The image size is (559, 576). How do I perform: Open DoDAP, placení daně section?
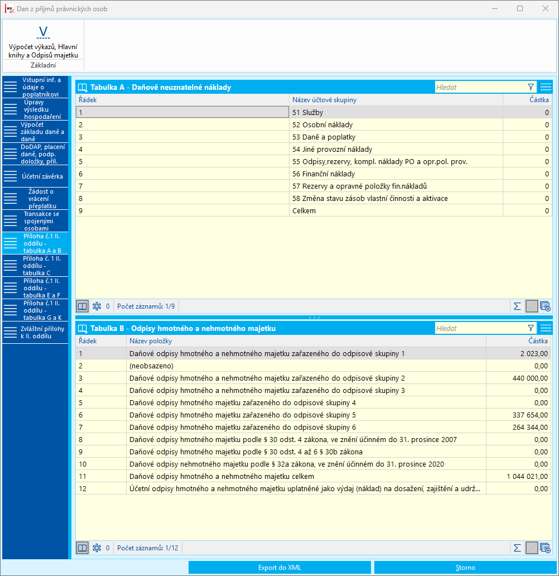pos(35,154)
